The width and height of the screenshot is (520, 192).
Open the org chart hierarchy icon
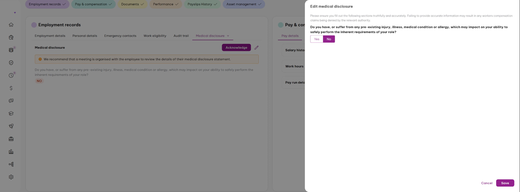tap(11, 164)
